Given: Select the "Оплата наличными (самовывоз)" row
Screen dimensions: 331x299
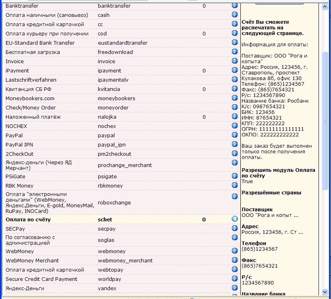Looking at the screenshot, I should pyautogui.click(x=122, y=15).
